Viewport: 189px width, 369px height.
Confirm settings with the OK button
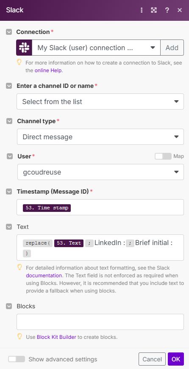176,359
